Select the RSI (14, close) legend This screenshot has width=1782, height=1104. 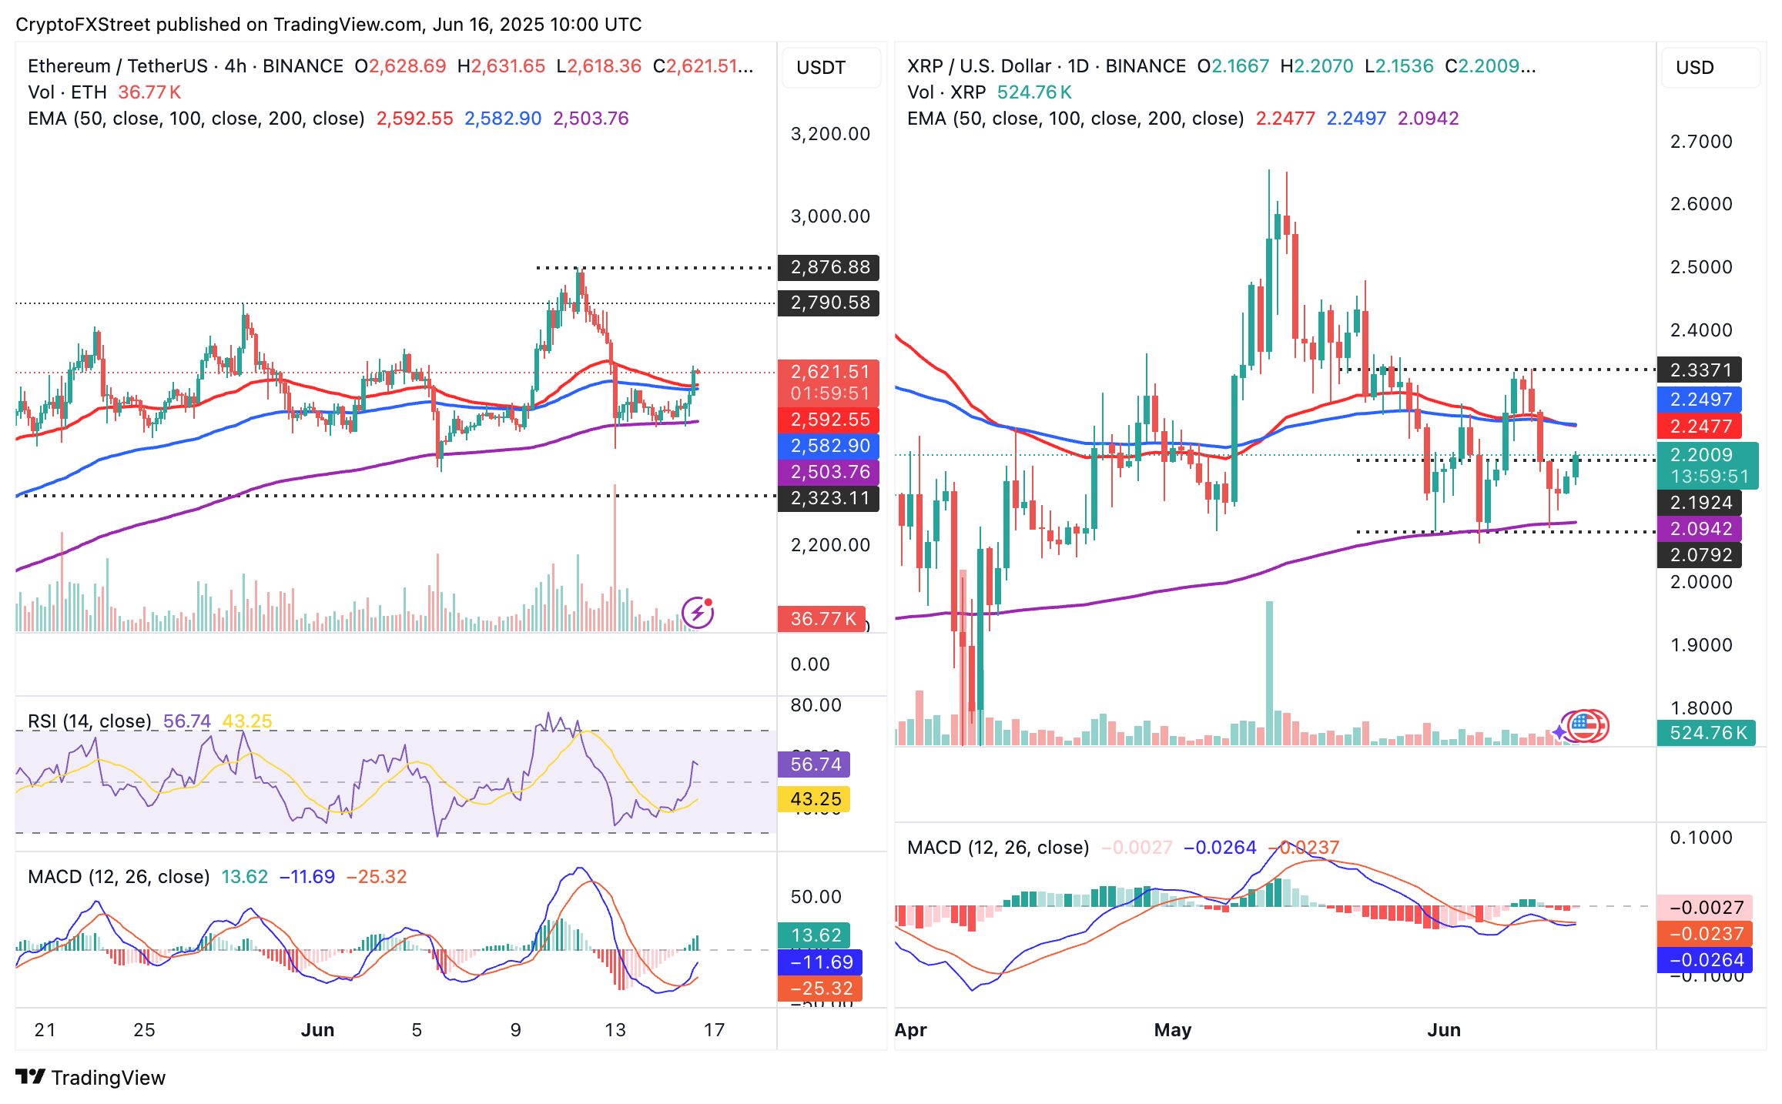click(89, 721)
